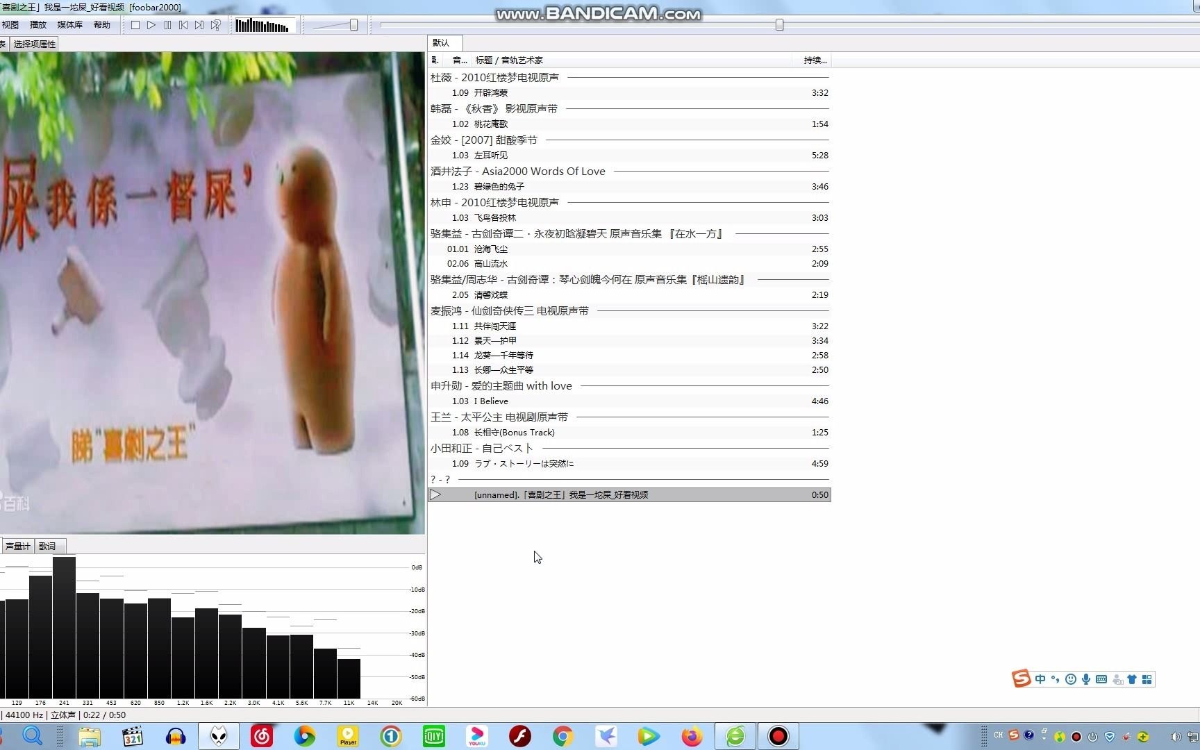The width and height of the screenshot is (1200, 750).
Task: Open the Flash Player taskbar icon
Action: tap(520, 736)
